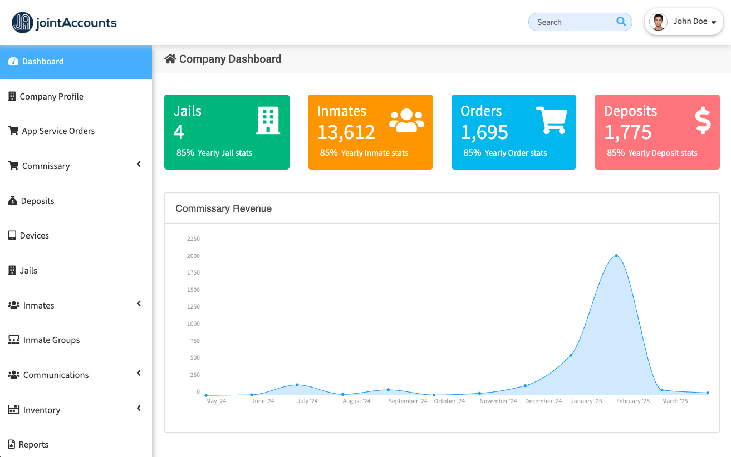Image resolution: width=731 pixels, height=457 pixels.
Task: Go to App Service Orders
Action: 58,131
